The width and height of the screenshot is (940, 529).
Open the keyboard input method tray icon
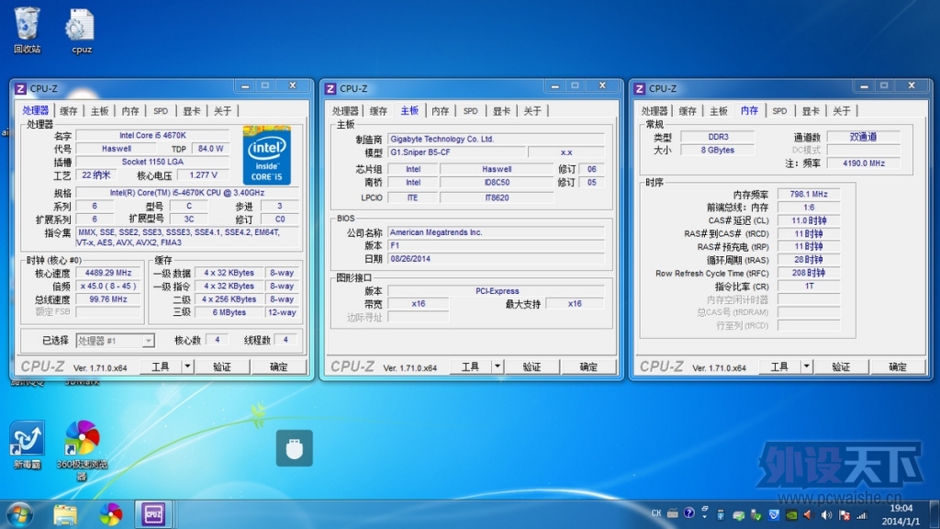pos(673,513)
